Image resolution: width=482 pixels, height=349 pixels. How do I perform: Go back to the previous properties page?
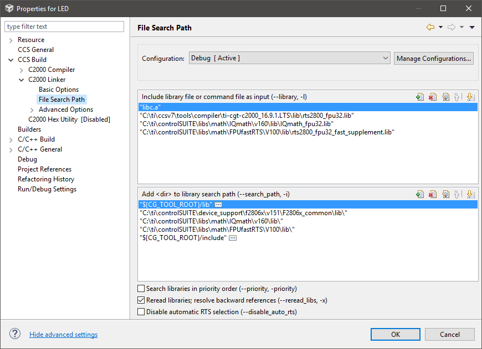point(430,27)
